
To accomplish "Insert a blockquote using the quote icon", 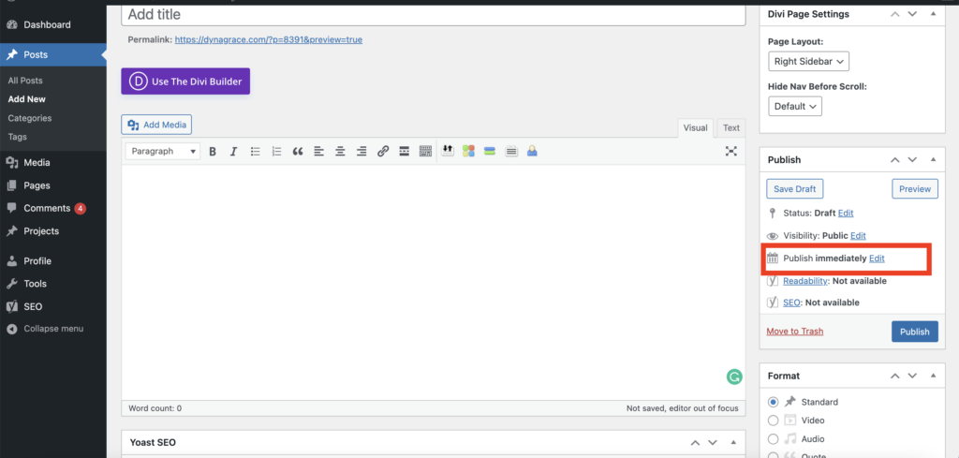I will 298,152.
